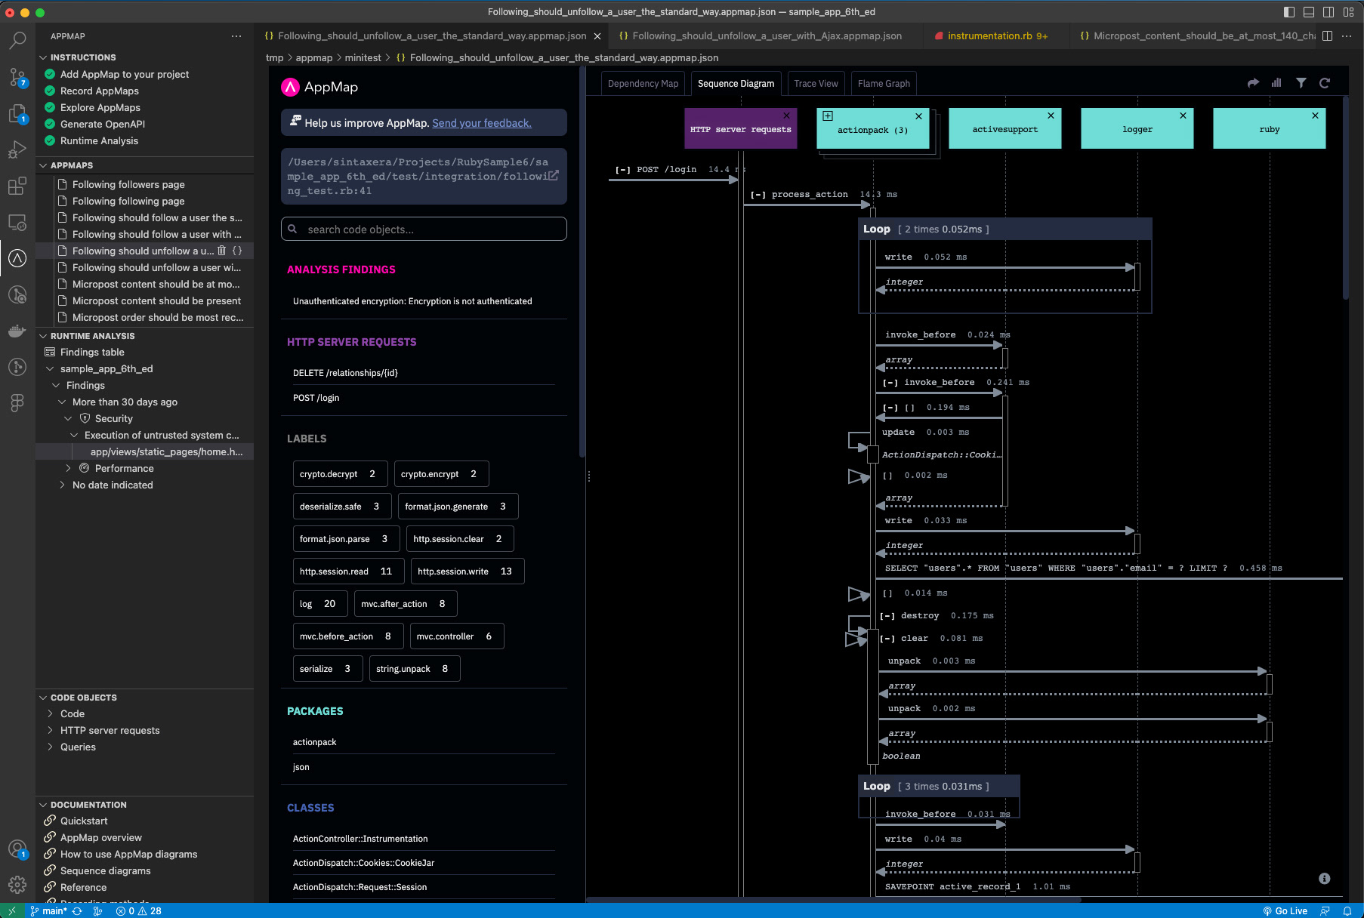Open the Figma icon in activity bar
Viewport: 1364px width, 918px height.
17,403
